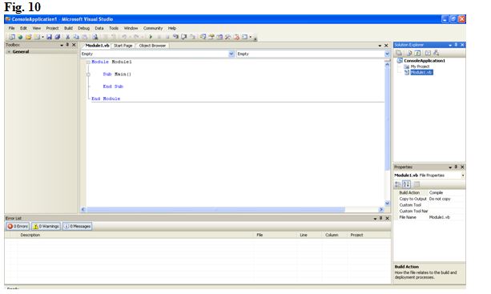
Task: Open the editor active files dropdown arrow
Action: 380,46
